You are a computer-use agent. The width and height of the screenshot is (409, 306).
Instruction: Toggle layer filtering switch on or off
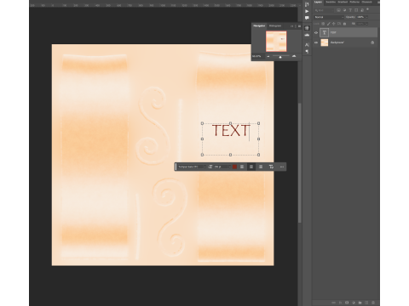click(x=368, y=9)
